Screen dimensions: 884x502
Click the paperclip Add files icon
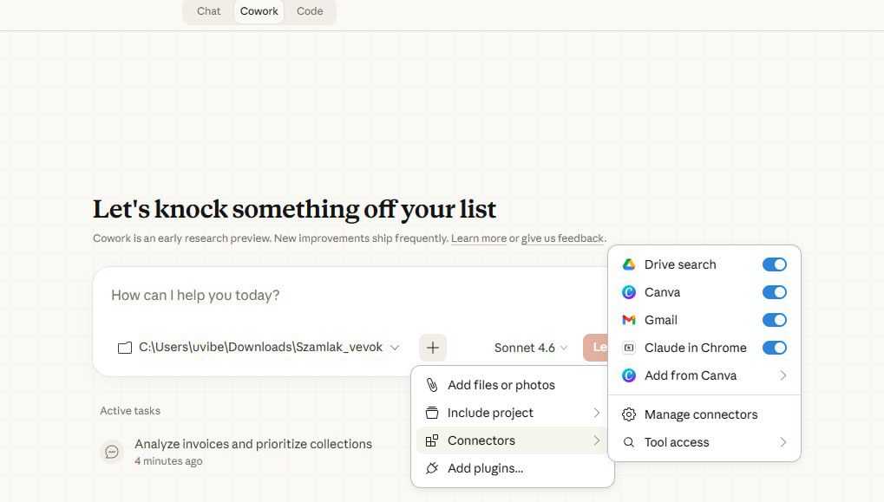pos(432,385)
